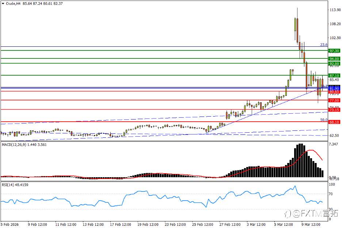Click the blue 81.90 price label

(334, 88)
